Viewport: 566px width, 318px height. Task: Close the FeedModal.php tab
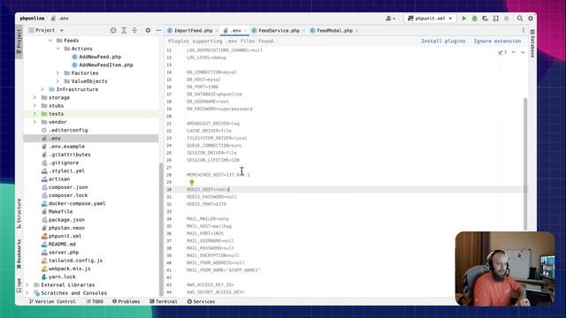[356, 31]
